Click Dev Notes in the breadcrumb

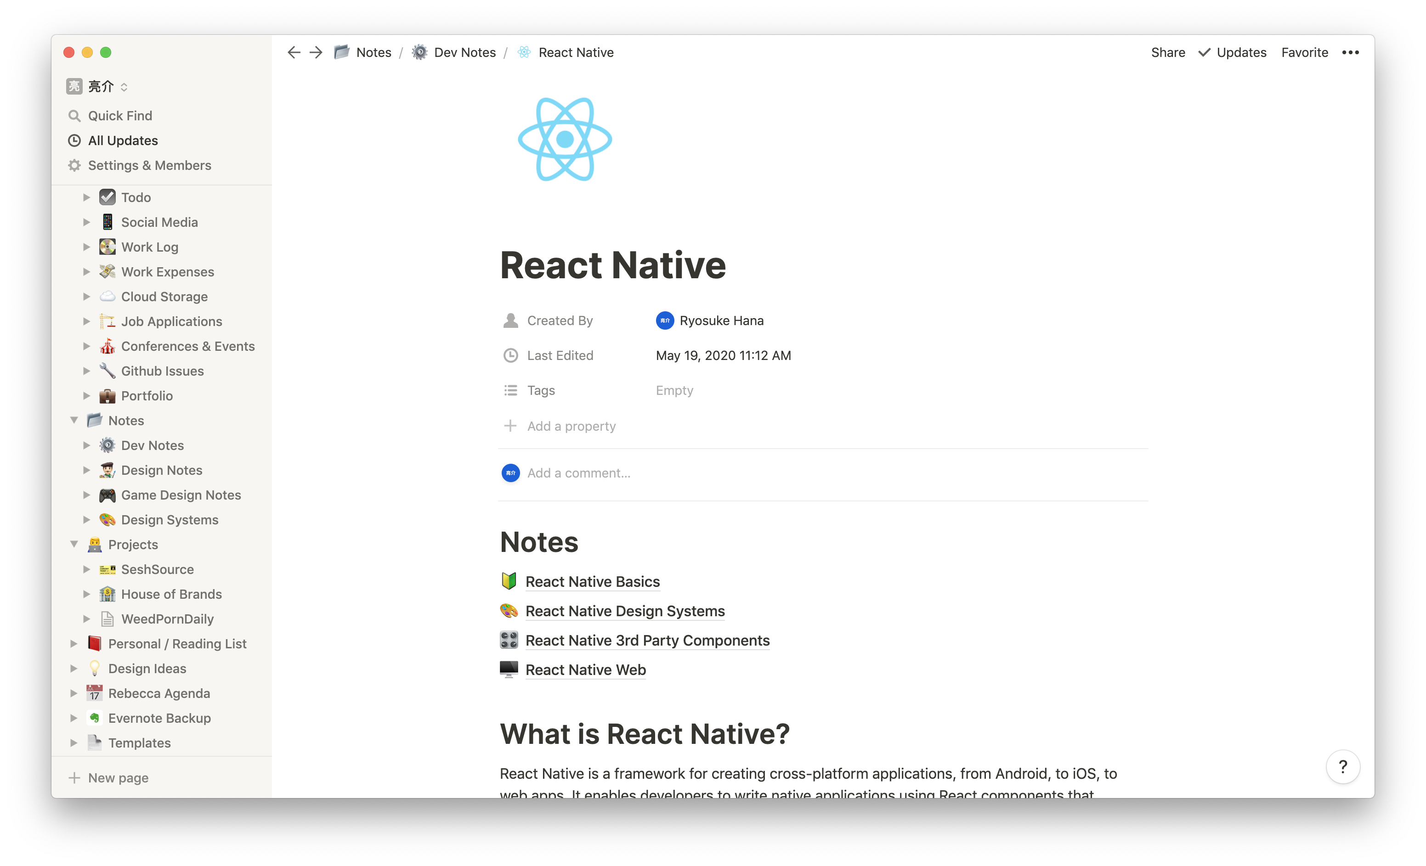465,52
